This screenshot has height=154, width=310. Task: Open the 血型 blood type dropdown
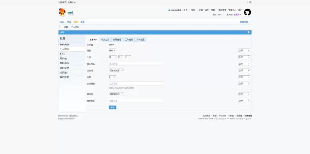click(x=113, y=77)
